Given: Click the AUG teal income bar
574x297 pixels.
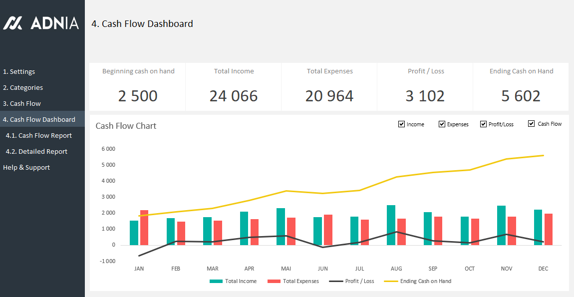Looking at the screenshot, I should (391, 225).
